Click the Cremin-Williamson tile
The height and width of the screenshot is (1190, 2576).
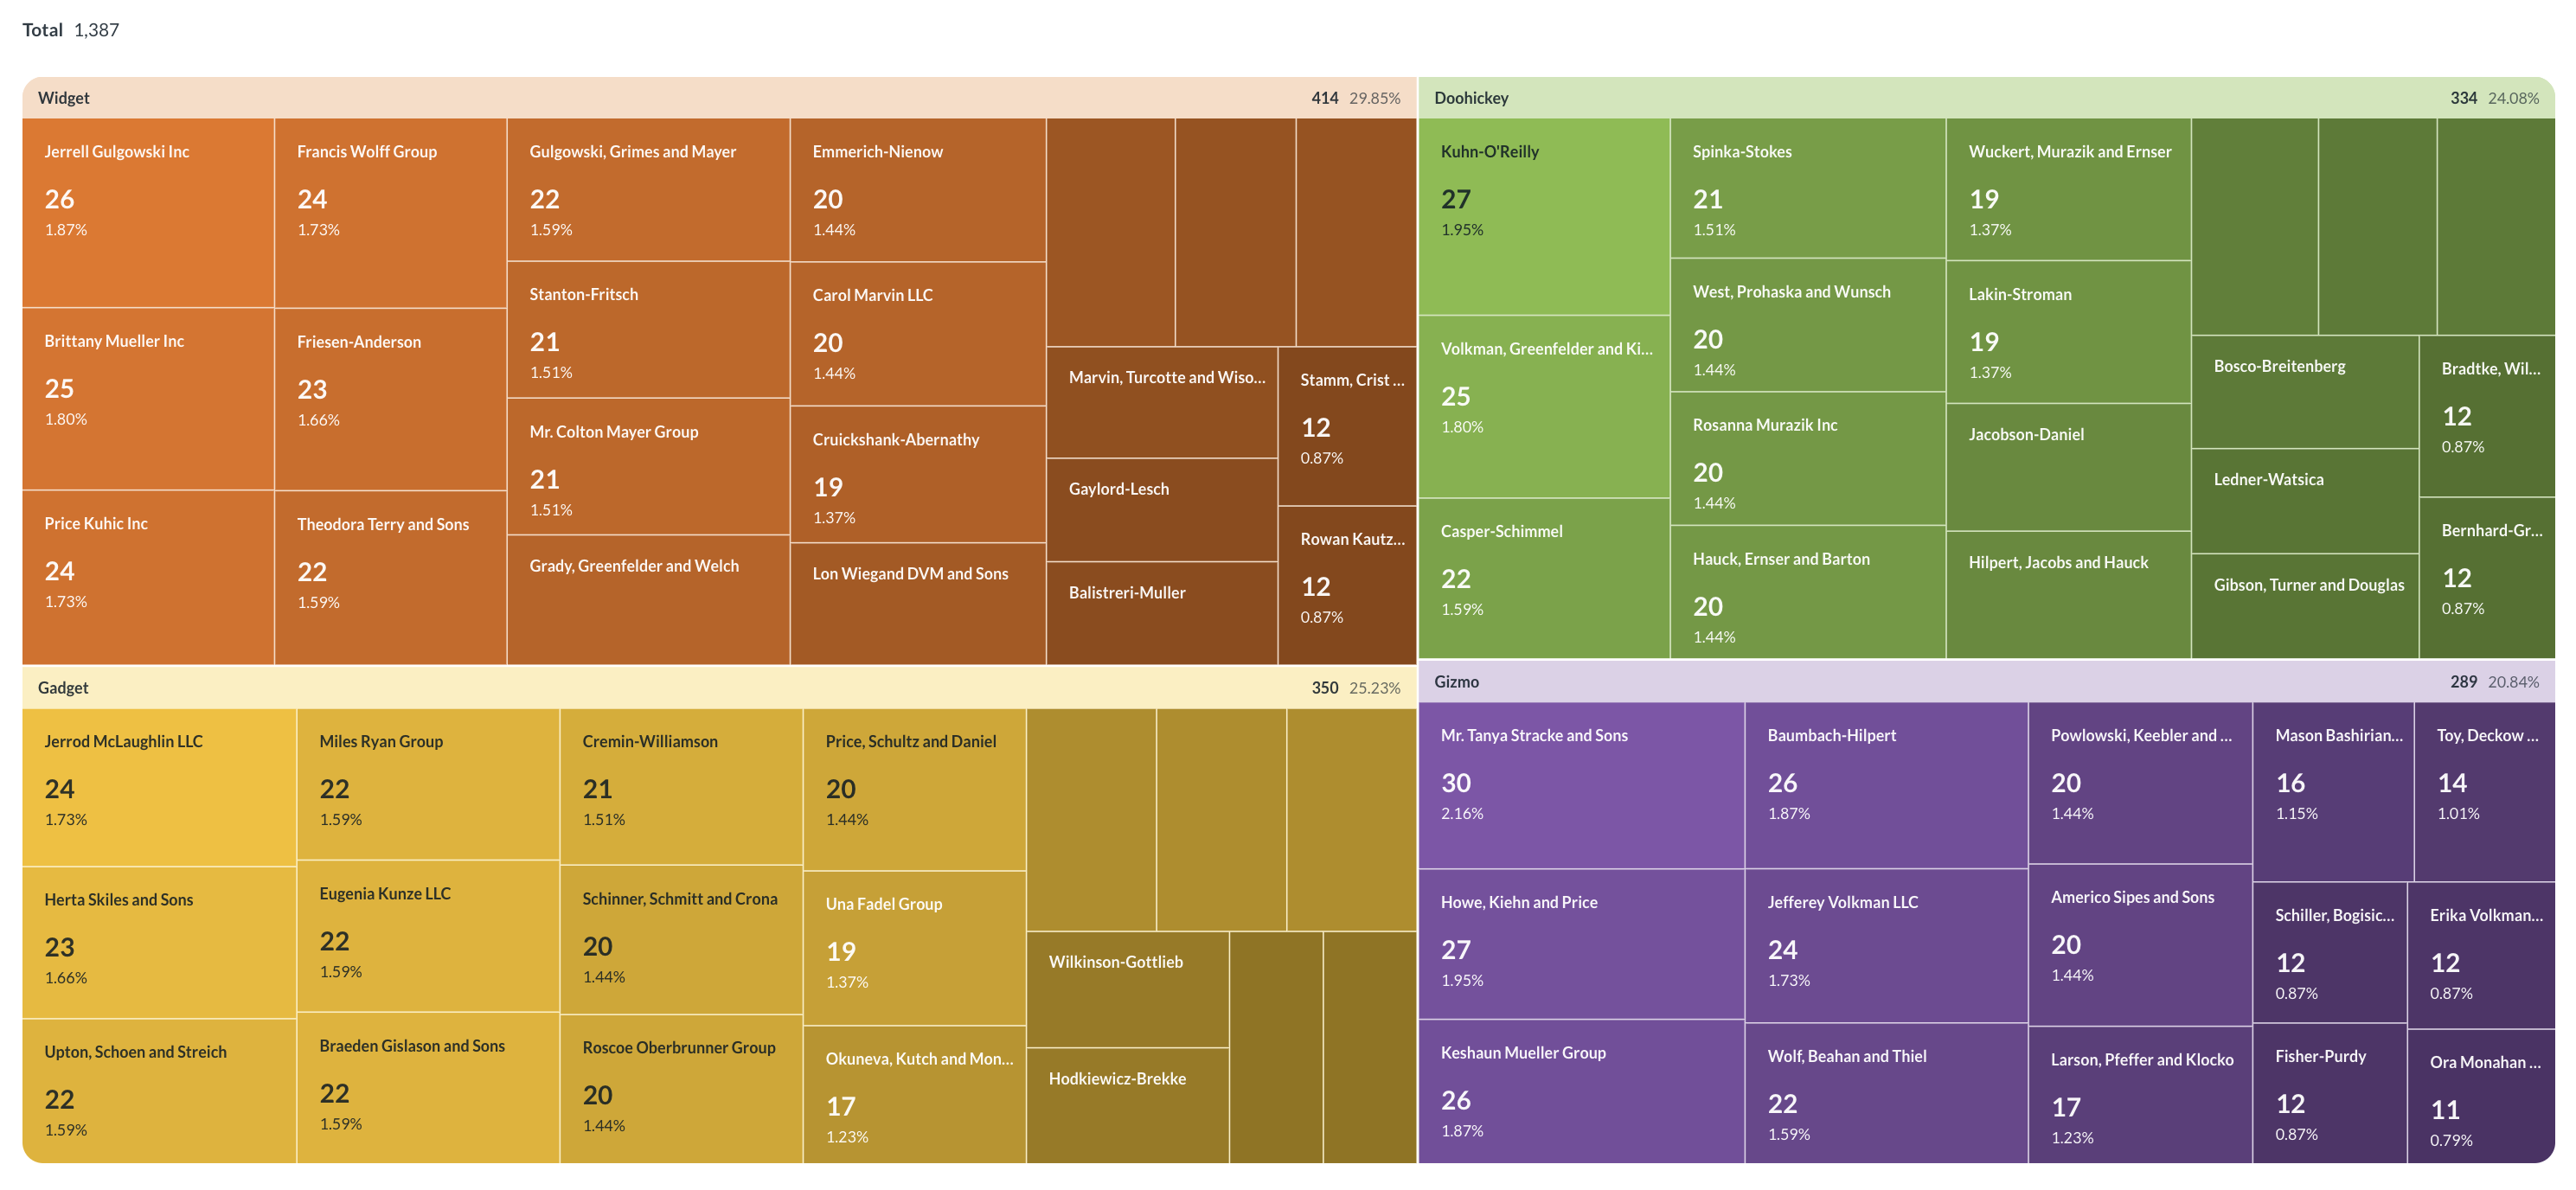(681, 786)
